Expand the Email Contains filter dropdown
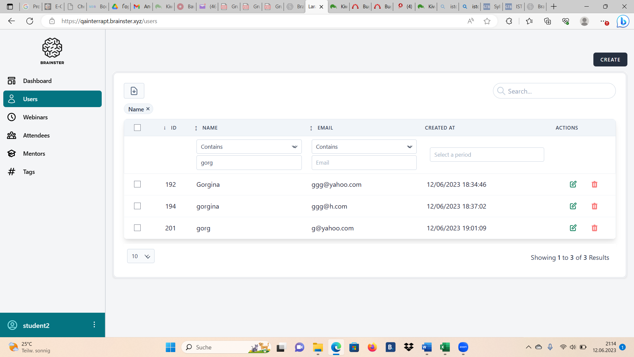The height and width of the screenshot is (357, 634). (364, 147)
